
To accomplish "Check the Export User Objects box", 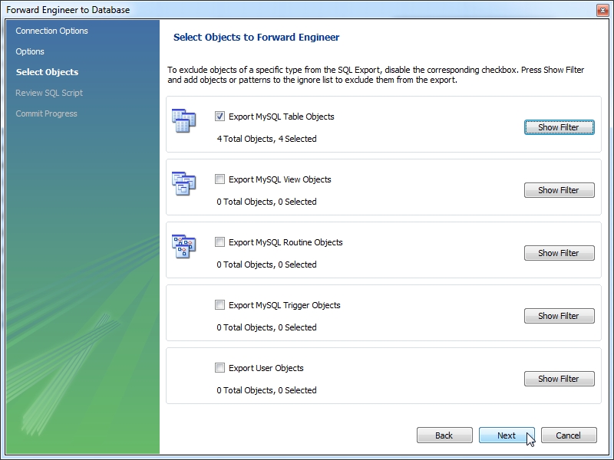I will pyautogui.click(x=220, y=368).
